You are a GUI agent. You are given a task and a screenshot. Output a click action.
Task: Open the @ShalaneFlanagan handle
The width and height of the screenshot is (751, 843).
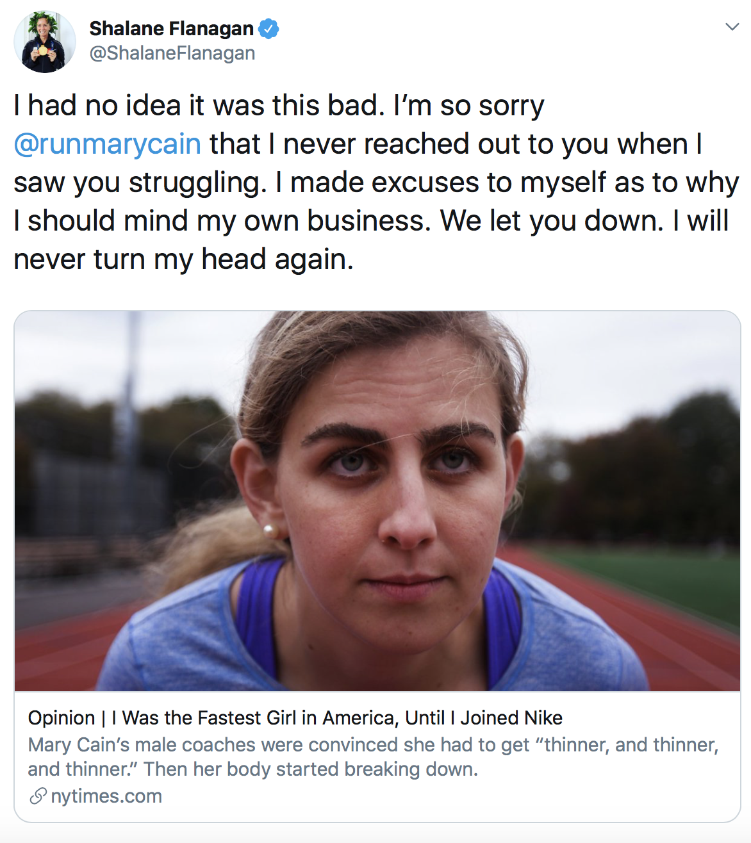point(172,53)
